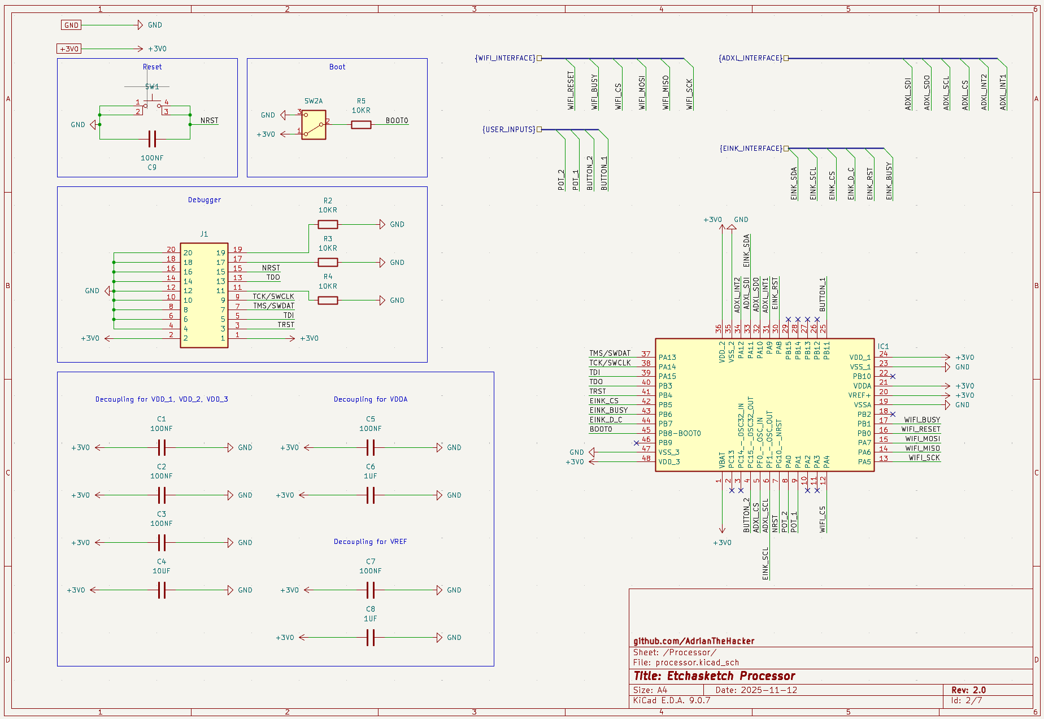Select WIFI_MOSI label at IC1 pin 15

[923, 438]
